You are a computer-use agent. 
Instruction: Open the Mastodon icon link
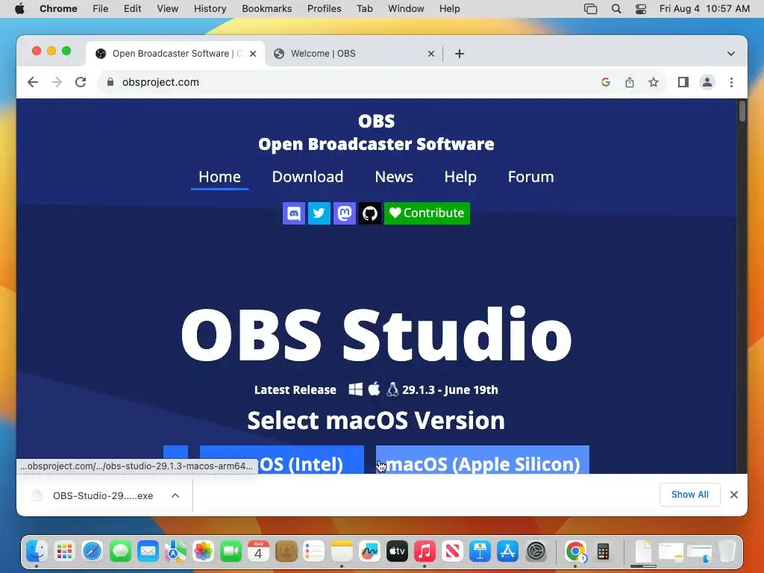click(345, 213)
